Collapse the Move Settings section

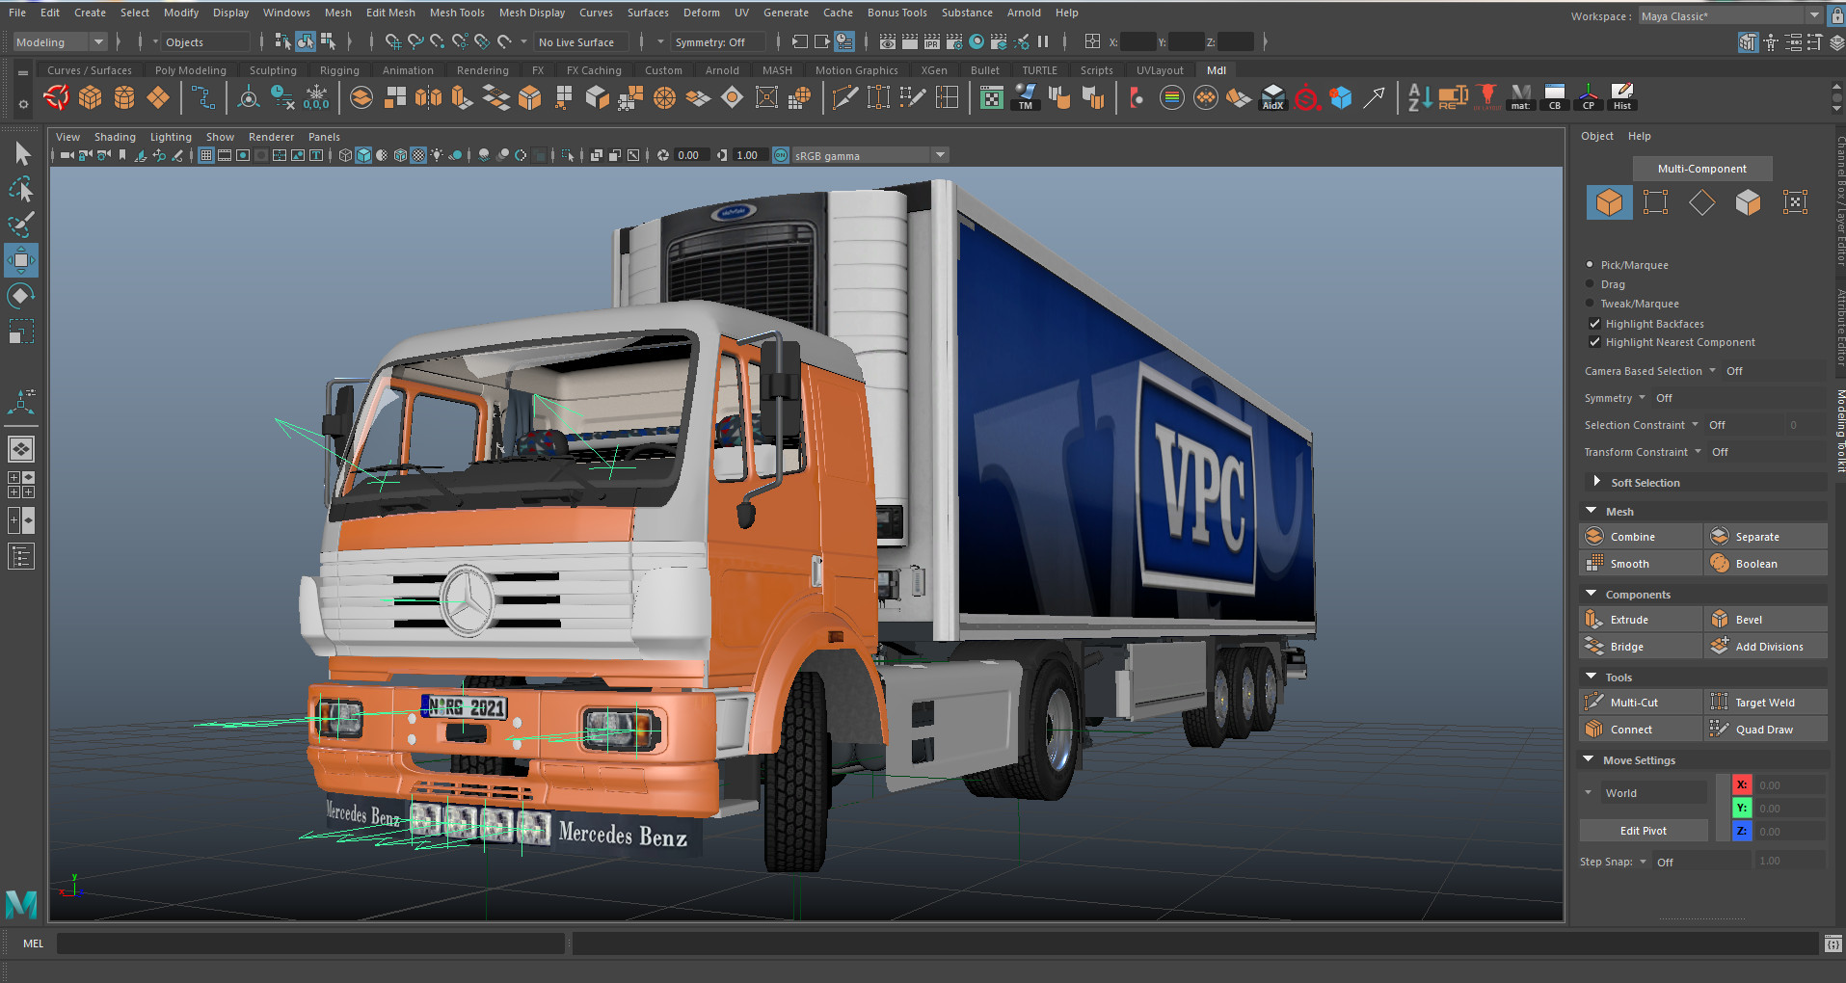(x=1589, y=759)
